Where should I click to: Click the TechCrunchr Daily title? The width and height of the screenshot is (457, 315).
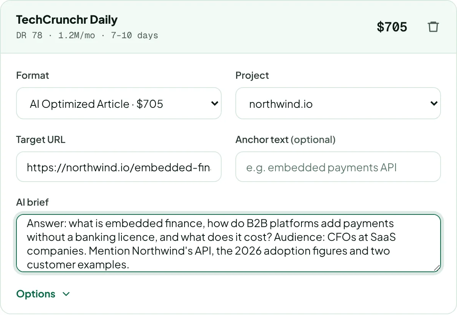pyautogui.click(x=67, y=20)
